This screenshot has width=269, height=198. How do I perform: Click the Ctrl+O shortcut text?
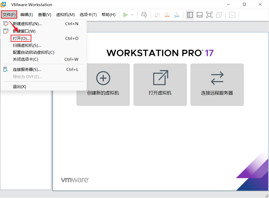tap(72, 39)
